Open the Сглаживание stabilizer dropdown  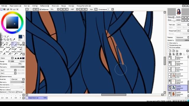pos(113,9)
